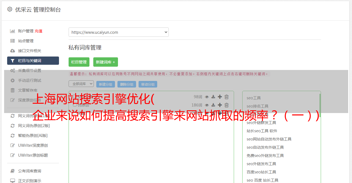The height and width of the screenshot is (183, 352).
Task: Click the red 充值 link
Action: (x=38, y=31)
